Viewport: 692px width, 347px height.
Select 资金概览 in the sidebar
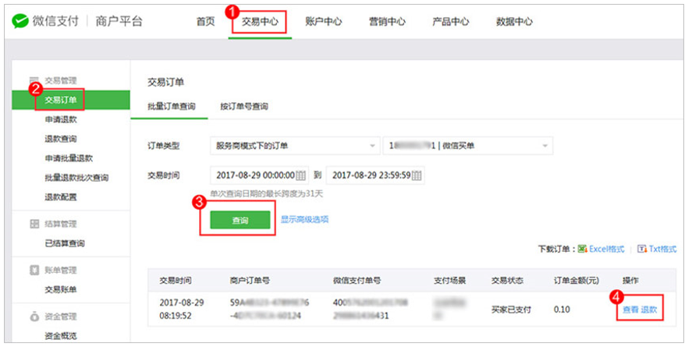60,336
